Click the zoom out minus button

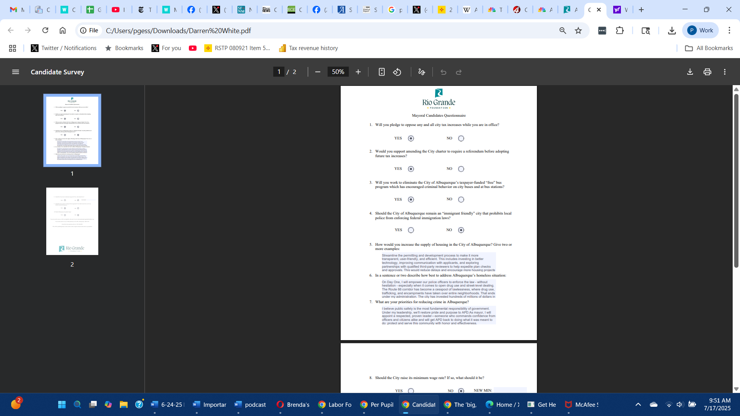click(318, 72)
